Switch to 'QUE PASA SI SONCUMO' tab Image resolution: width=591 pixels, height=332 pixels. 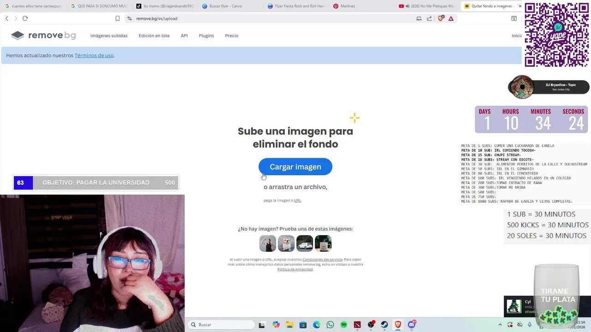pos(99,6)
